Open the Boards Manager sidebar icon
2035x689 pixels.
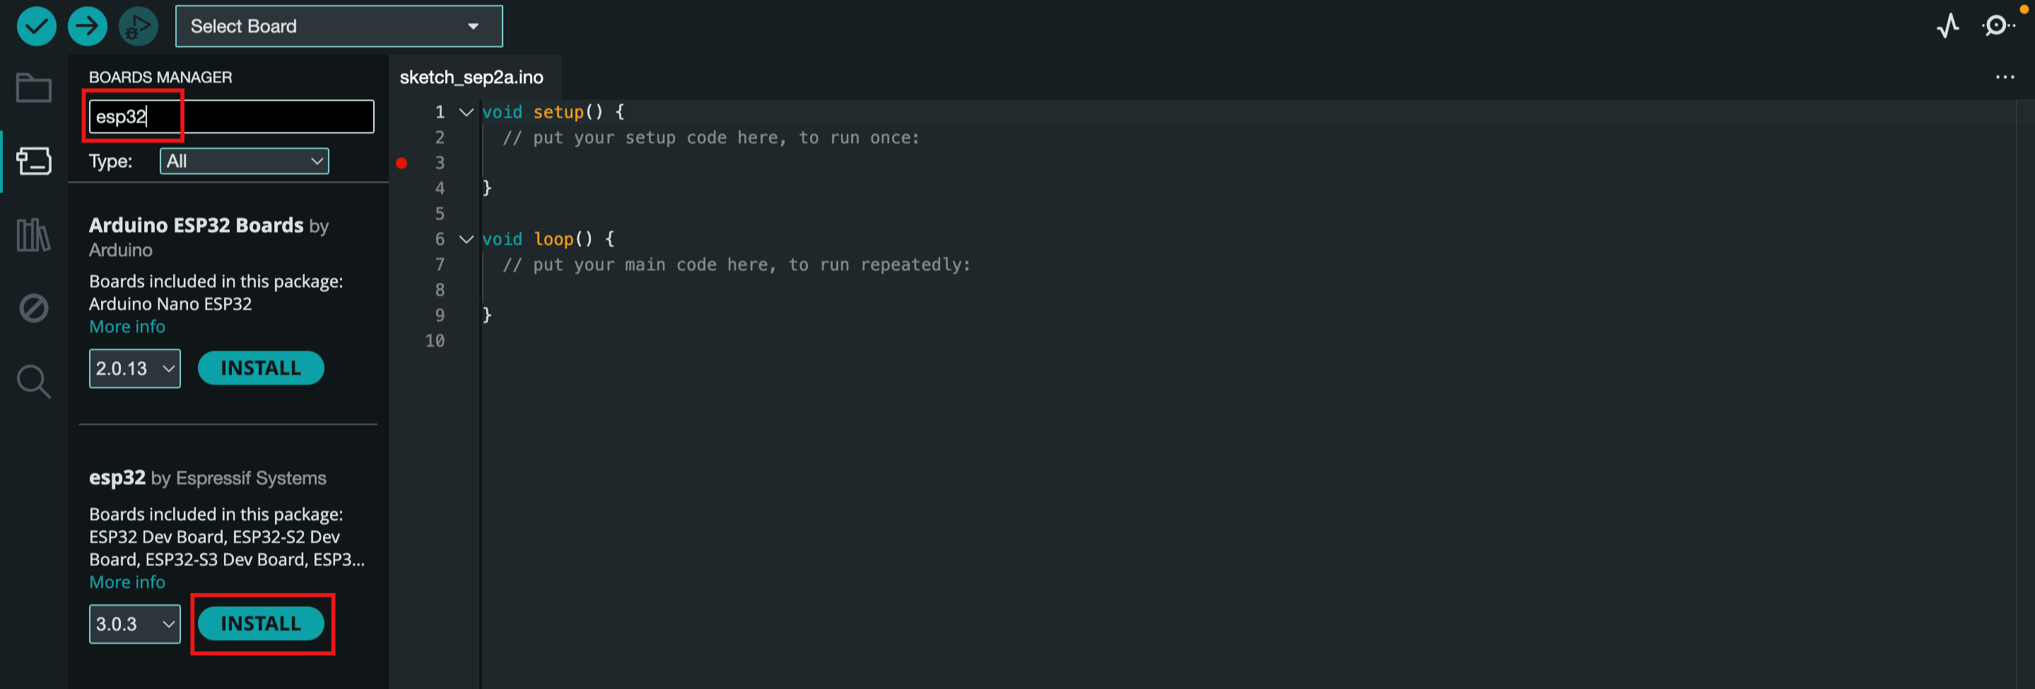coord(34,161)
